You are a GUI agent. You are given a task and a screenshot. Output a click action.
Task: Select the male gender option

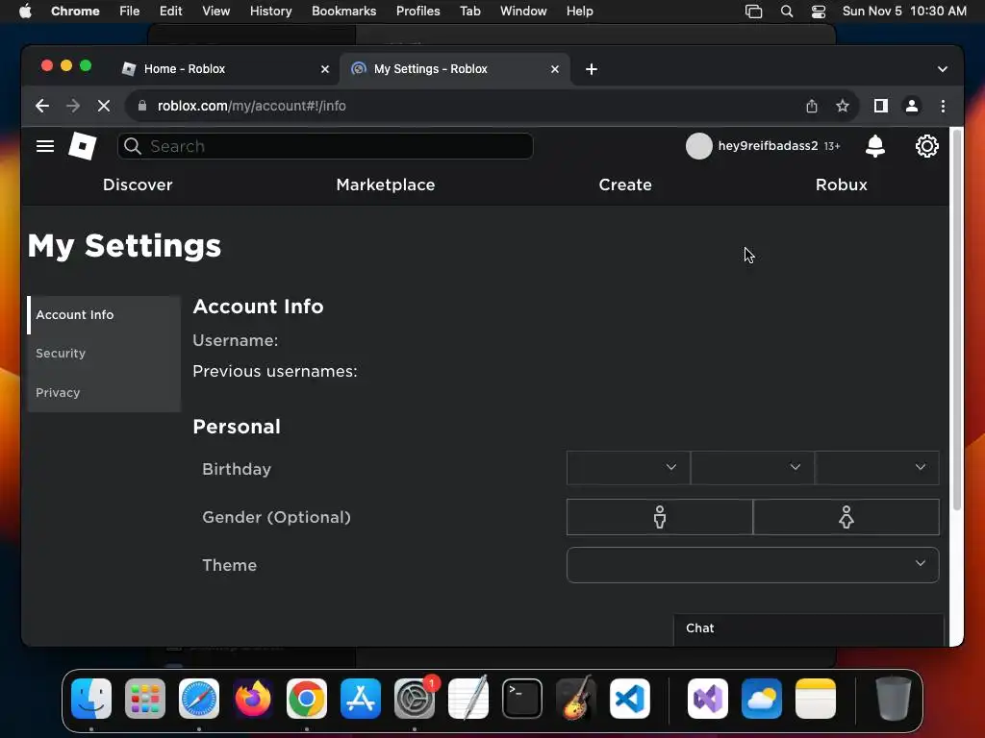click(660, 517)
